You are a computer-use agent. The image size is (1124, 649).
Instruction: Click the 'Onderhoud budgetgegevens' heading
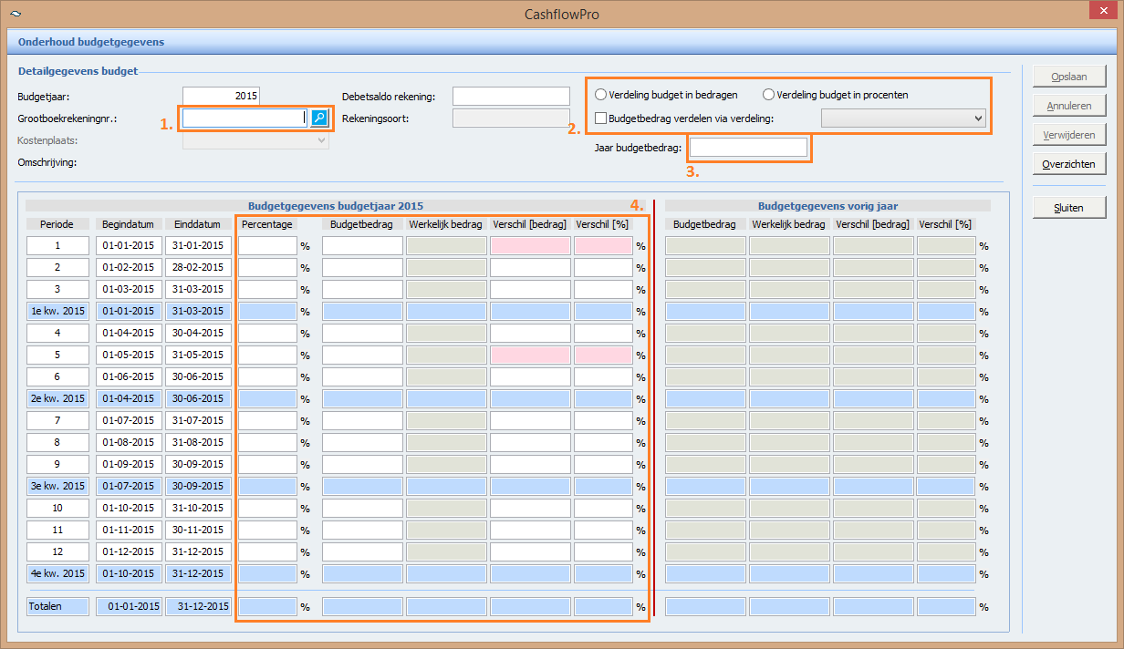tap(91, 42)
